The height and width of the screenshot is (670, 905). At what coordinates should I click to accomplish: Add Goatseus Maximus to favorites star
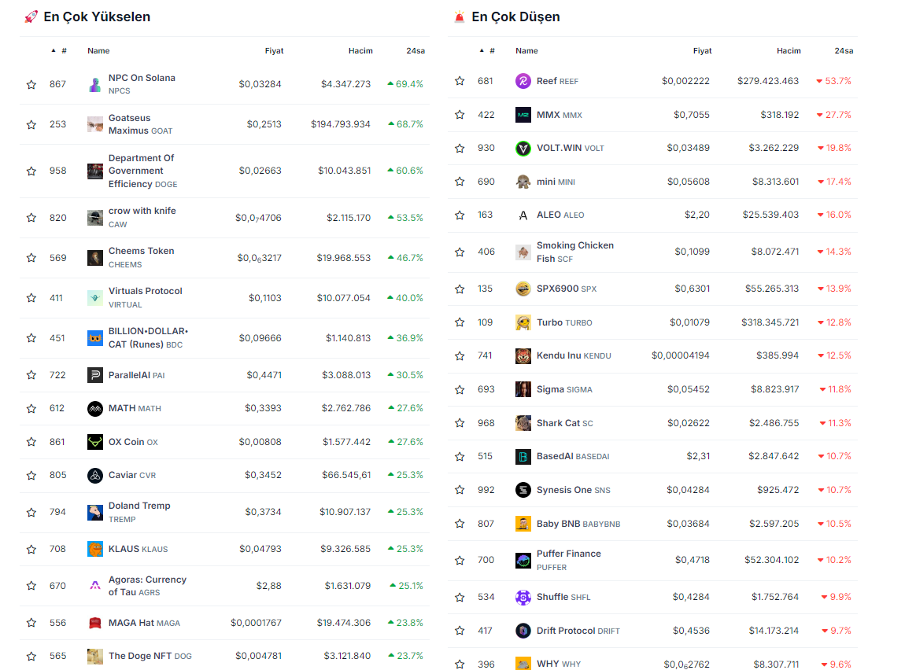31,124
